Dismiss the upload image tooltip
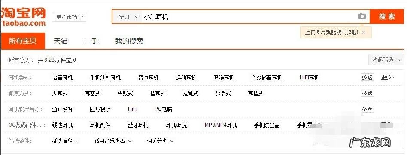 pos(363,33)
